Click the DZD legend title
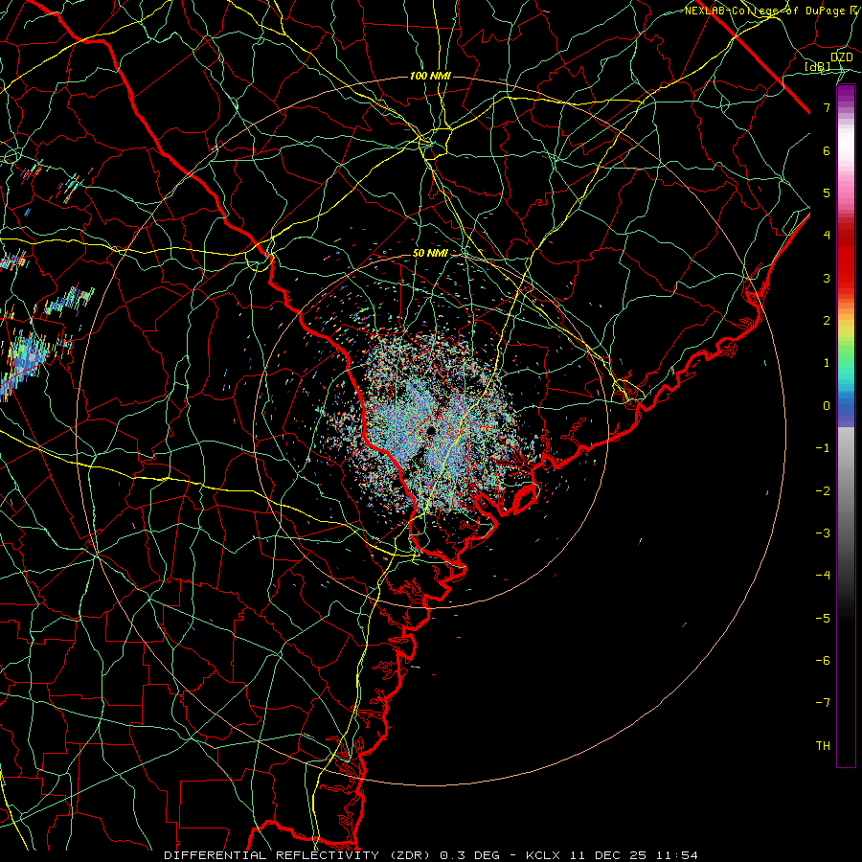This screenshot has width=862, height=862. pos(842,57)
